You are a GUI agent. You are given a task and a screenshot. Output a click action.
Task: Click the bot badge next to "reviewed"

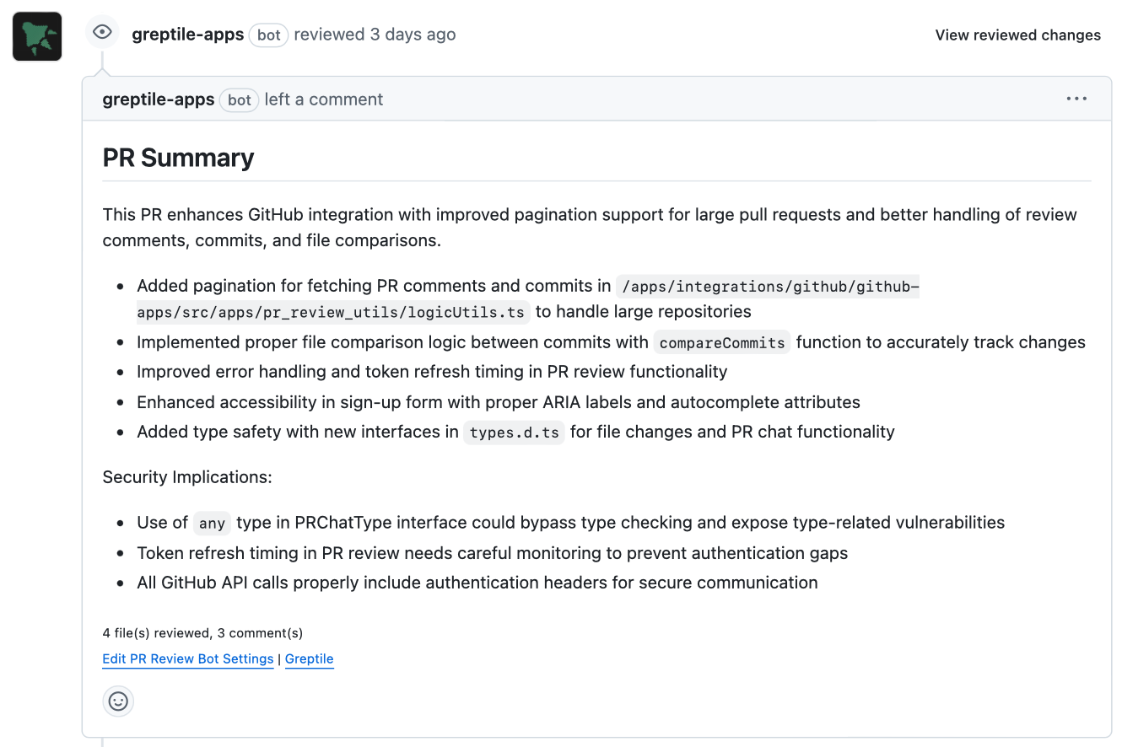(x=269, y=35)
